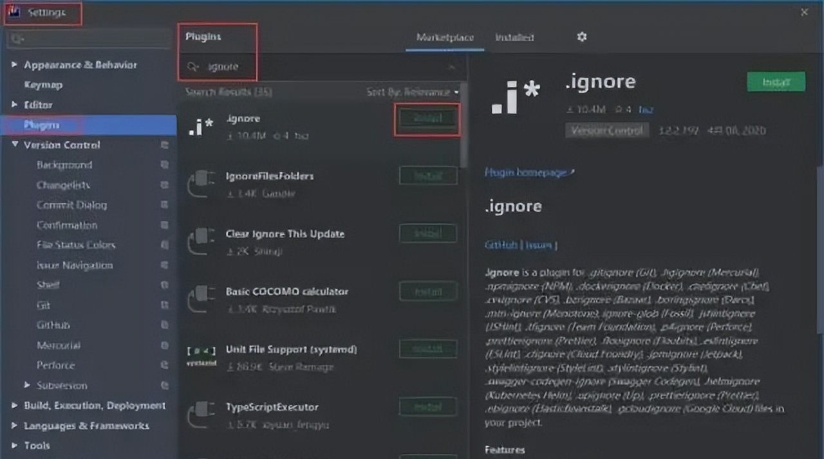Click the project-level icon beside Version Control
824x459 pixels.
165,145
